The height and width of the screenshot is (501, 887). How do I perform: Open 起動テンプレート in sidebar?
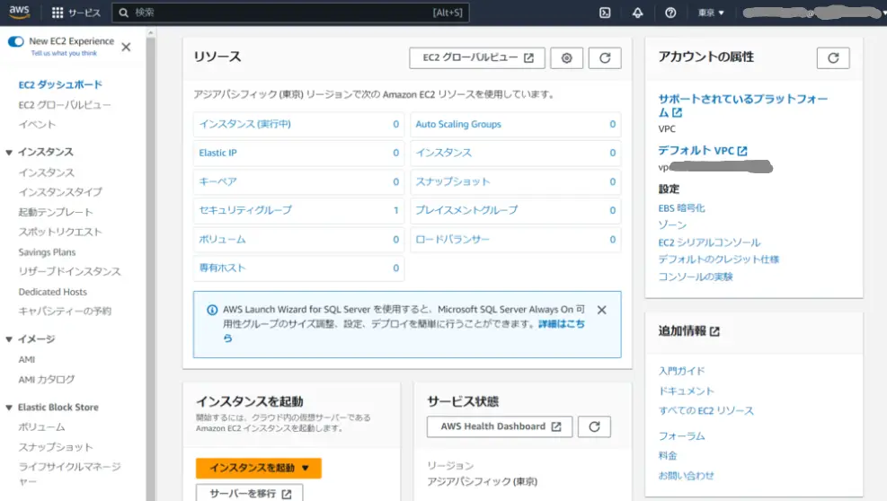[56, 212]
